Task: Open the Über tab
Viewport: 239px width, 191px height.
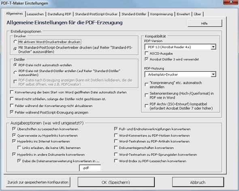Action: click(x=197, y=14)
